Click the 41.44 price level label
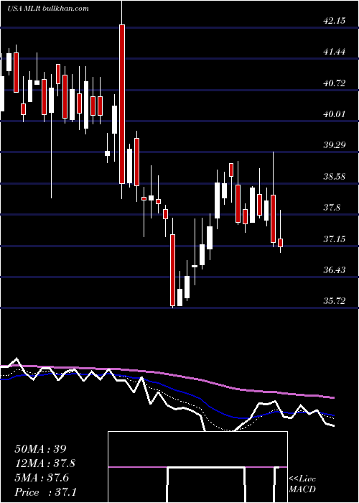Image resolution: width=359 pixels, height=503 pixels. (x=334, y=52)
